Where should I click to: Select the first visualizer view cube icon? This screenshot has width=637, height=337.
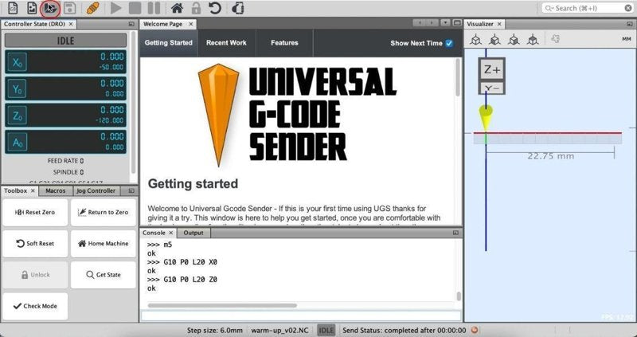475,39
